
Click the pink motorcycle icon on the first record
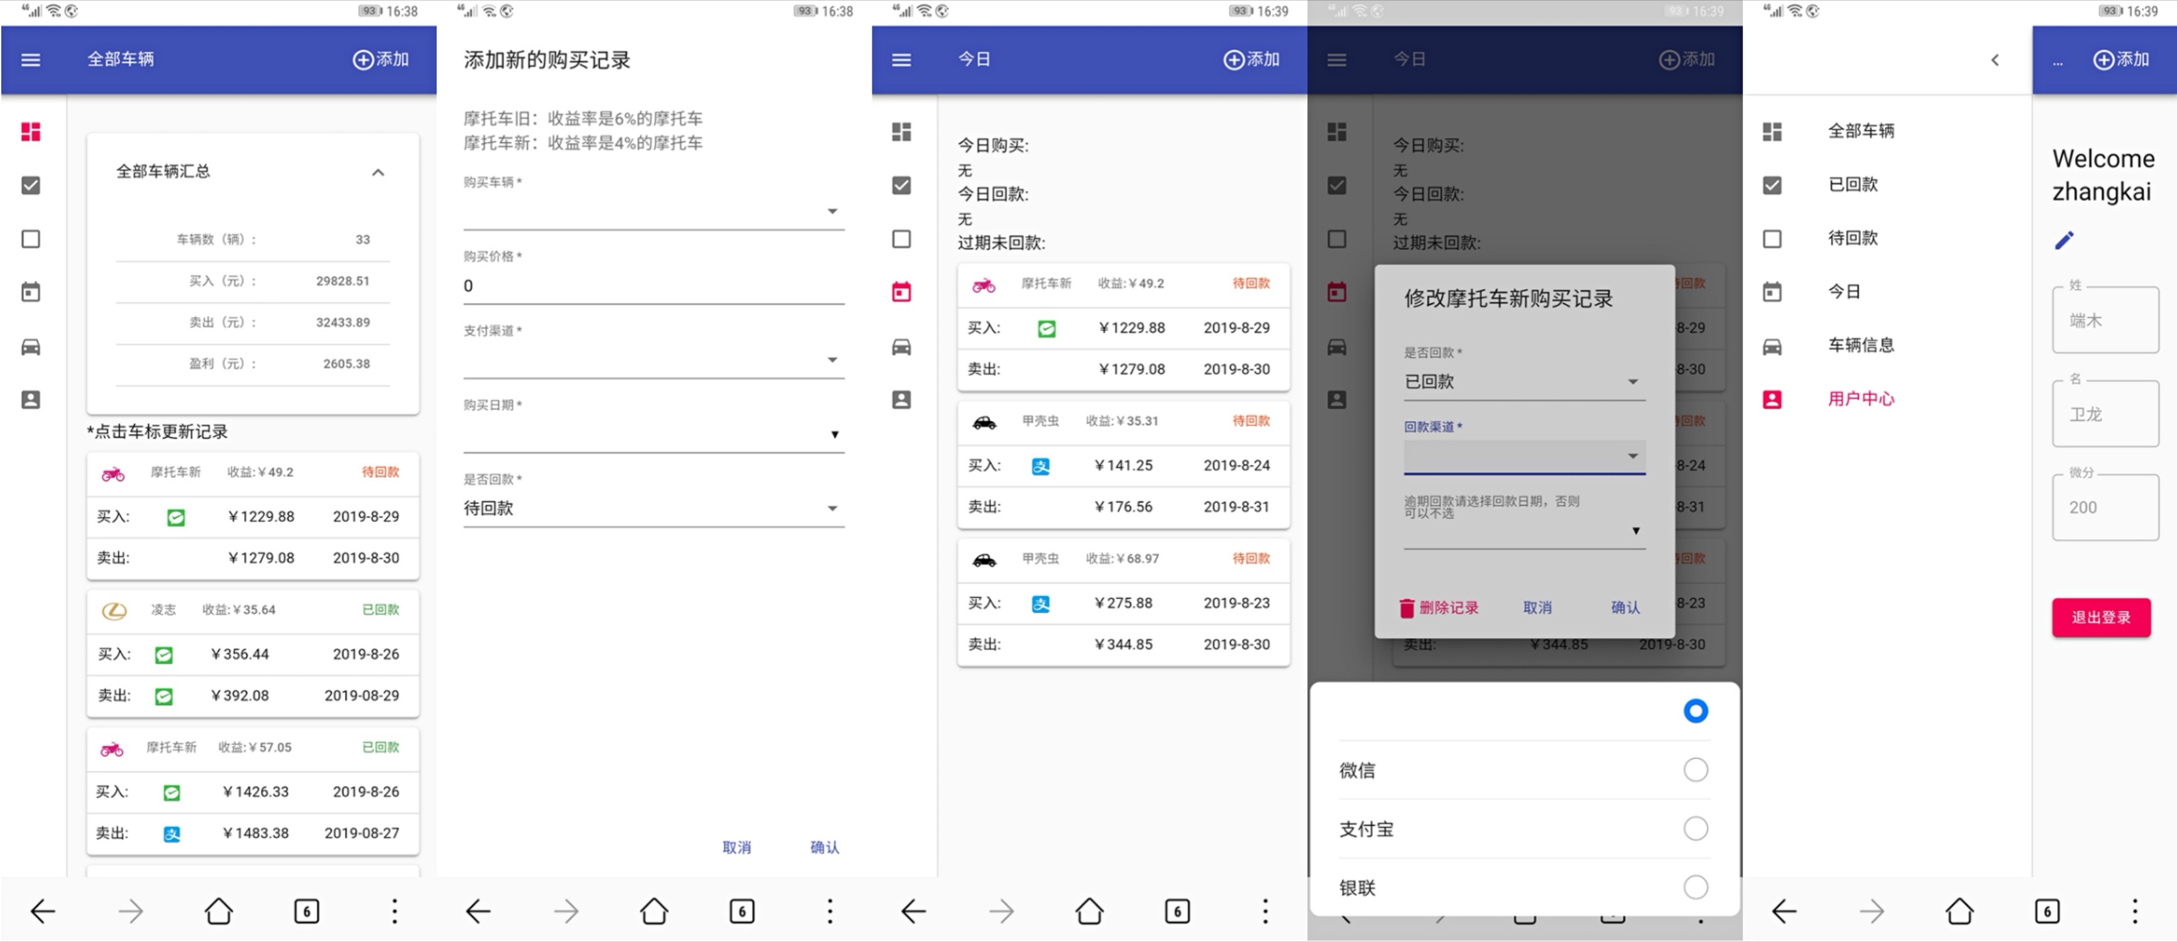point(113,474)
